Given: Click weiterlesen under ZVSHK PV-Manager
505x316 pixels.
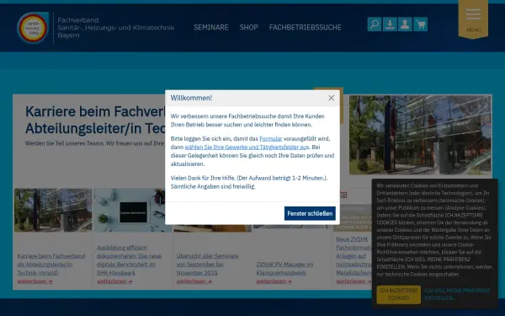Looking at the screenshot, I should pyautogui.click(x=274, y=281).
